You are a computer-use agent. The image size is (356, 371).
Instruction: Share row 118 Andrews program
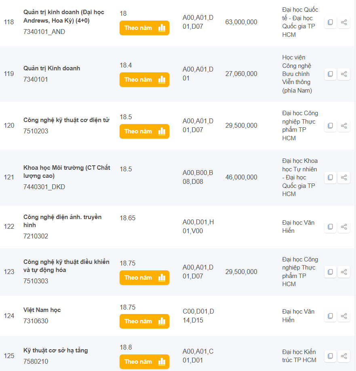(x=344, y=23)
